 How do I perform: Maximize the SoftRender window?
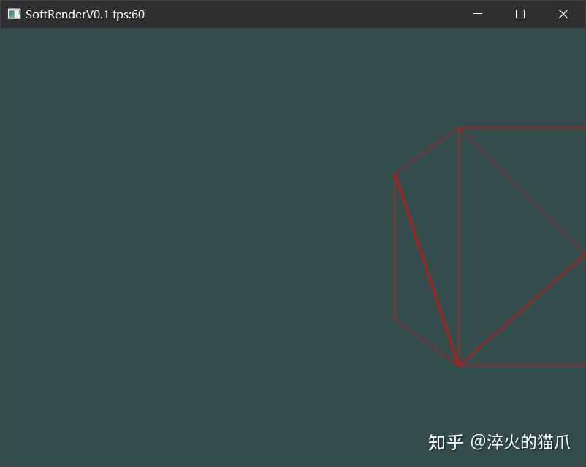pyautogui.click(x=520, y=13)
